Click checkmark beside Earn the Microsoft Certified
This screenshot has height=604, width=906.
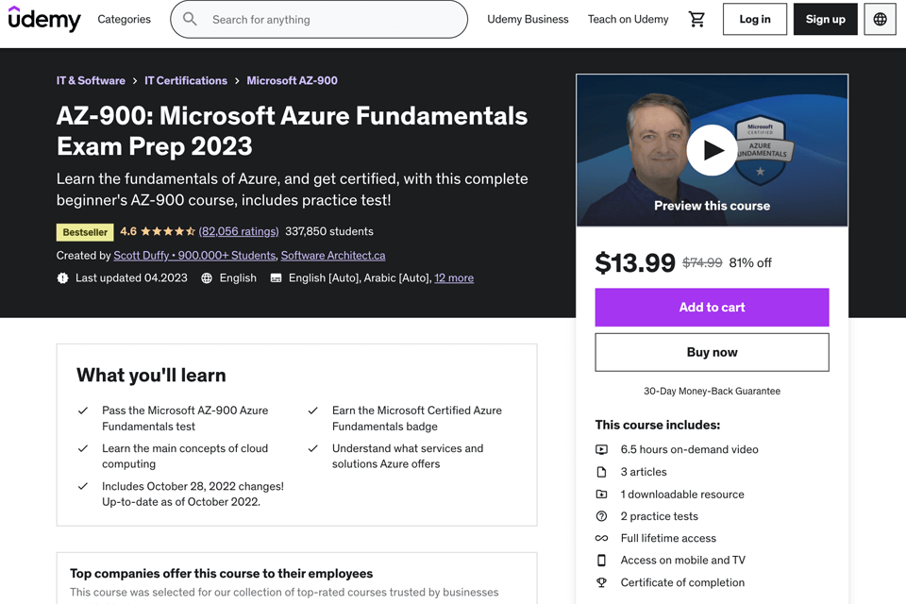[313, 411]
